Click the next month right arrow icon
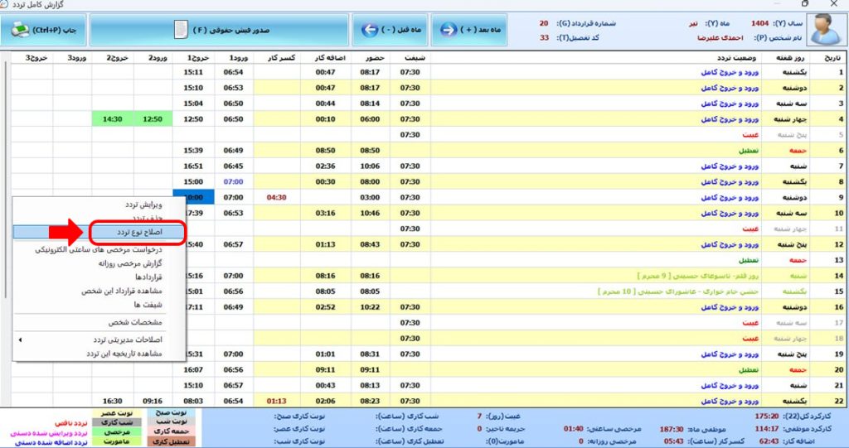 click(449, 30)
